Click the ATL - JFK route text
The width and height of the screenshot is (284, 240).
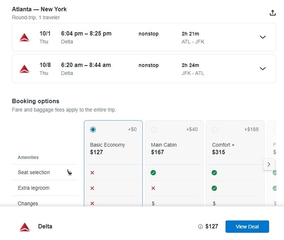tap(193, 42)
